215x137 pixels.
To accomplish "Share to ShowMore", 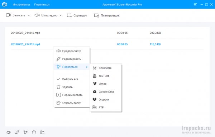I will click(x=106, y=68).
